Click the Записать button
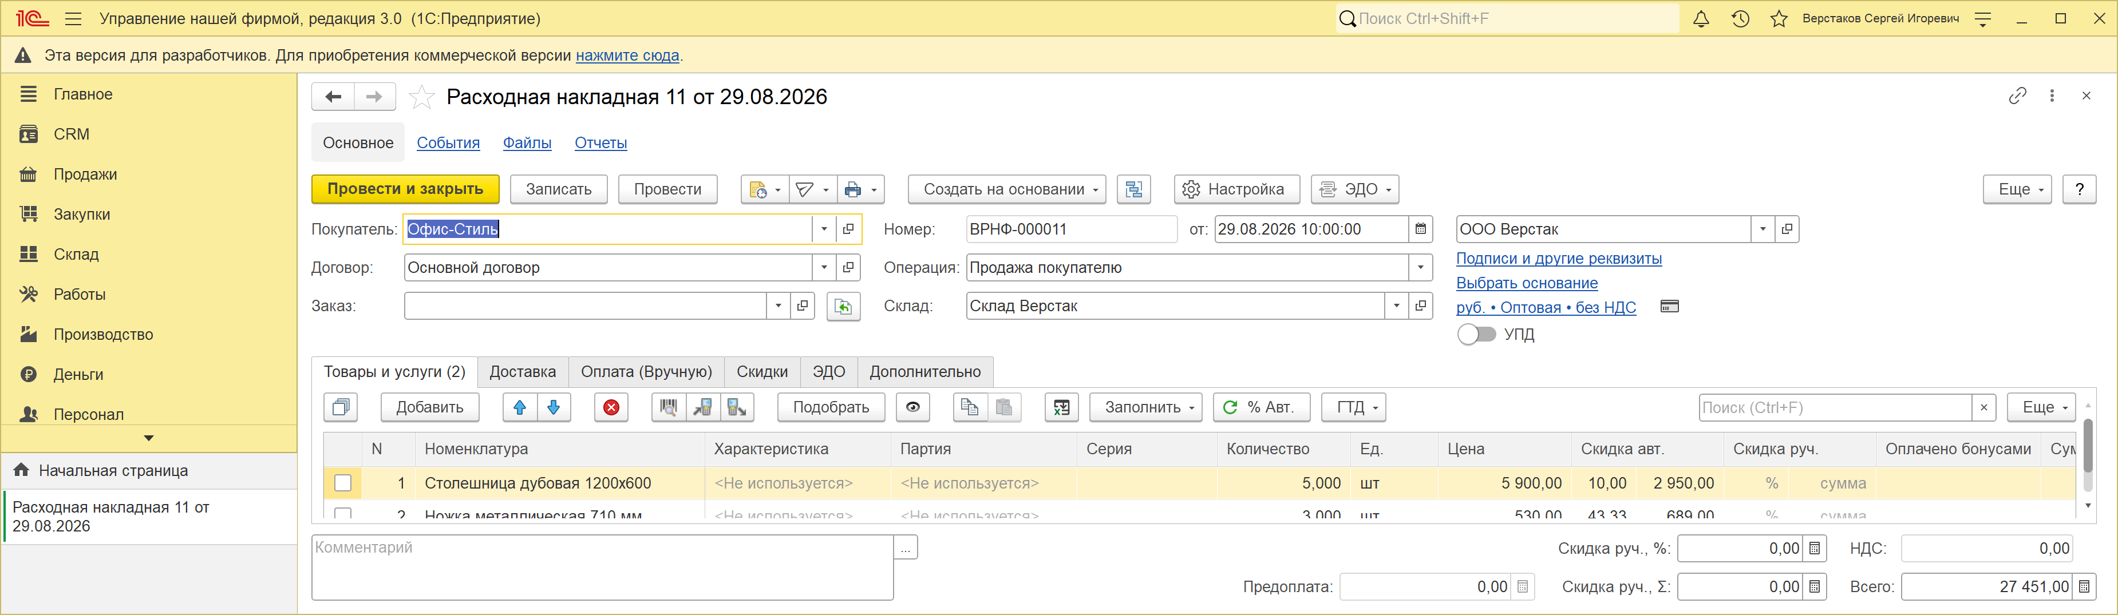This screenshot has width=2118, height=615. coord(558,189)
